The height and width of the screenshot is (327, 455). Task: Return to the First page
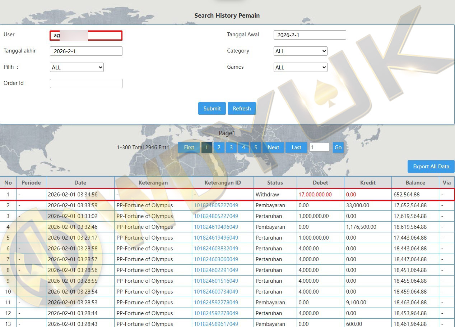[189, 147]
